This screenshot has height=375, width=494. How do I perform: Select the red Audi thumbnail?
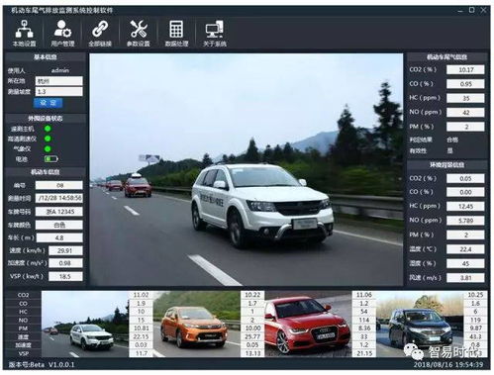pyautogui.click(x=308, y=325)
